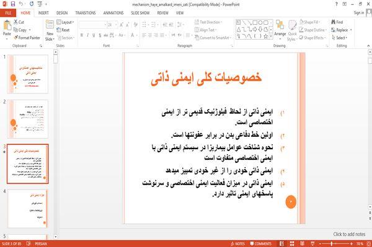Click the Copy button
The height and width of the screenshot is (247, 372).
20,30
